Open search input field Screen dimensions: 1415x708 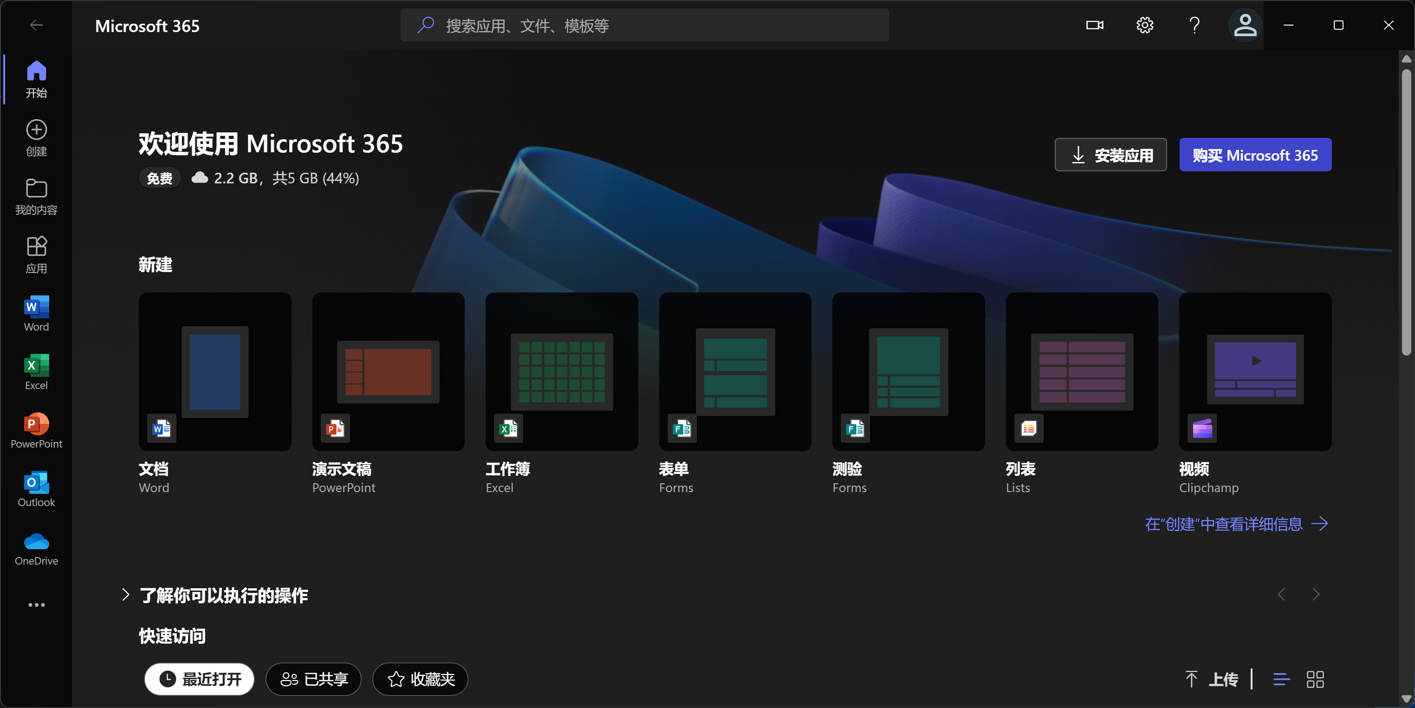[646, 25]
